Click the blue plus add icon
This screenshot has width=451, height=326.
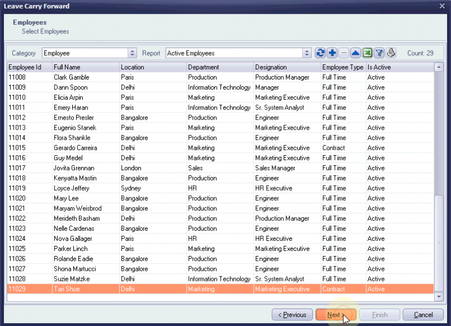[332, 53]
